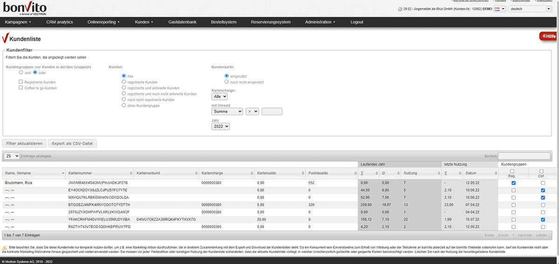Sort by Datum column sort arrows
The image size is (559, 264).
click(x=497, y=173)
